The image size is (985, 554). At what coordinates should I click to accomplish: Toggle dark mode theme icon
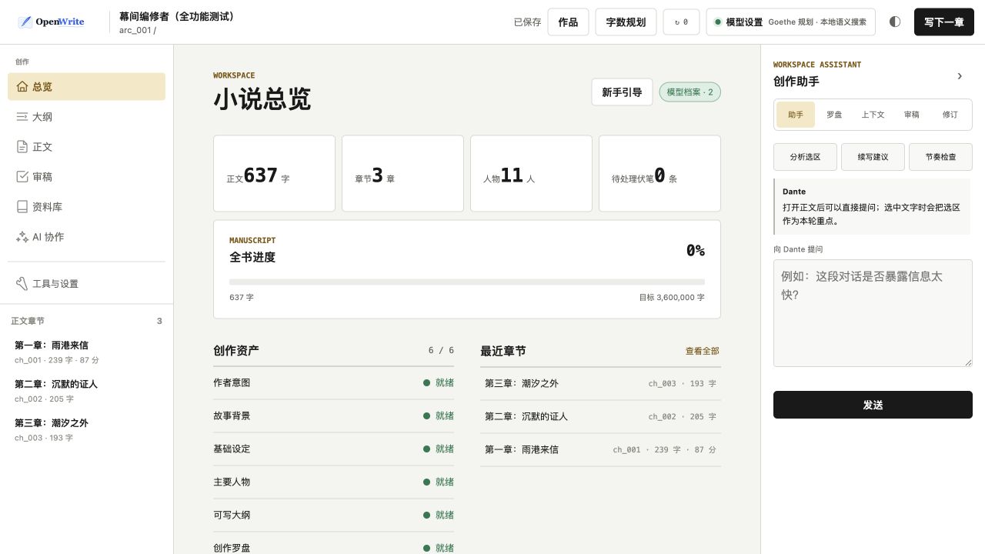point(895,22)
